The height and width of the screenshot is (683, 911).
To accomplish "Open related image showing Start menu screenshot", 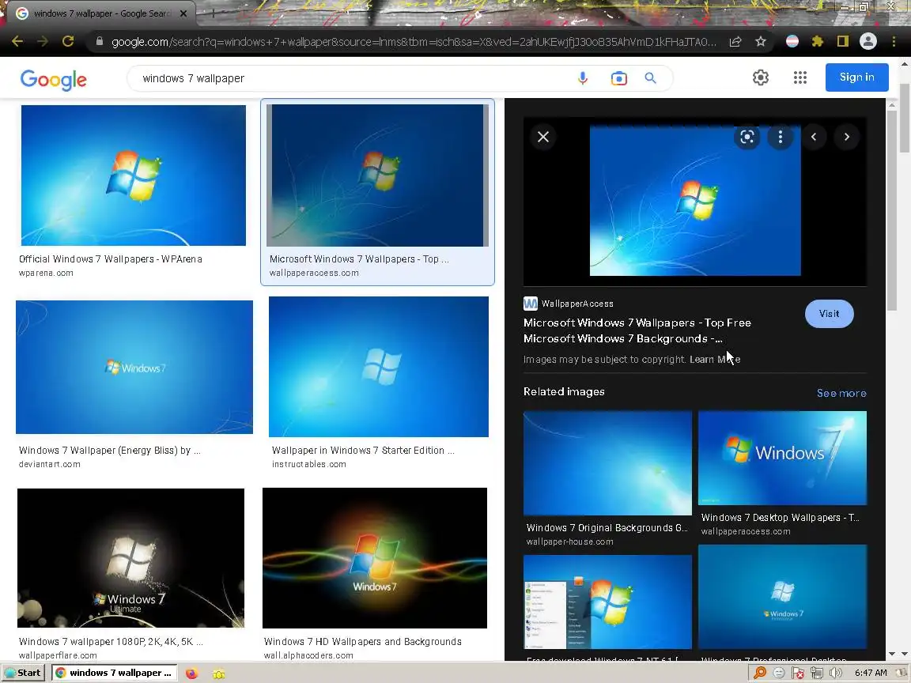I will point(607,602).
